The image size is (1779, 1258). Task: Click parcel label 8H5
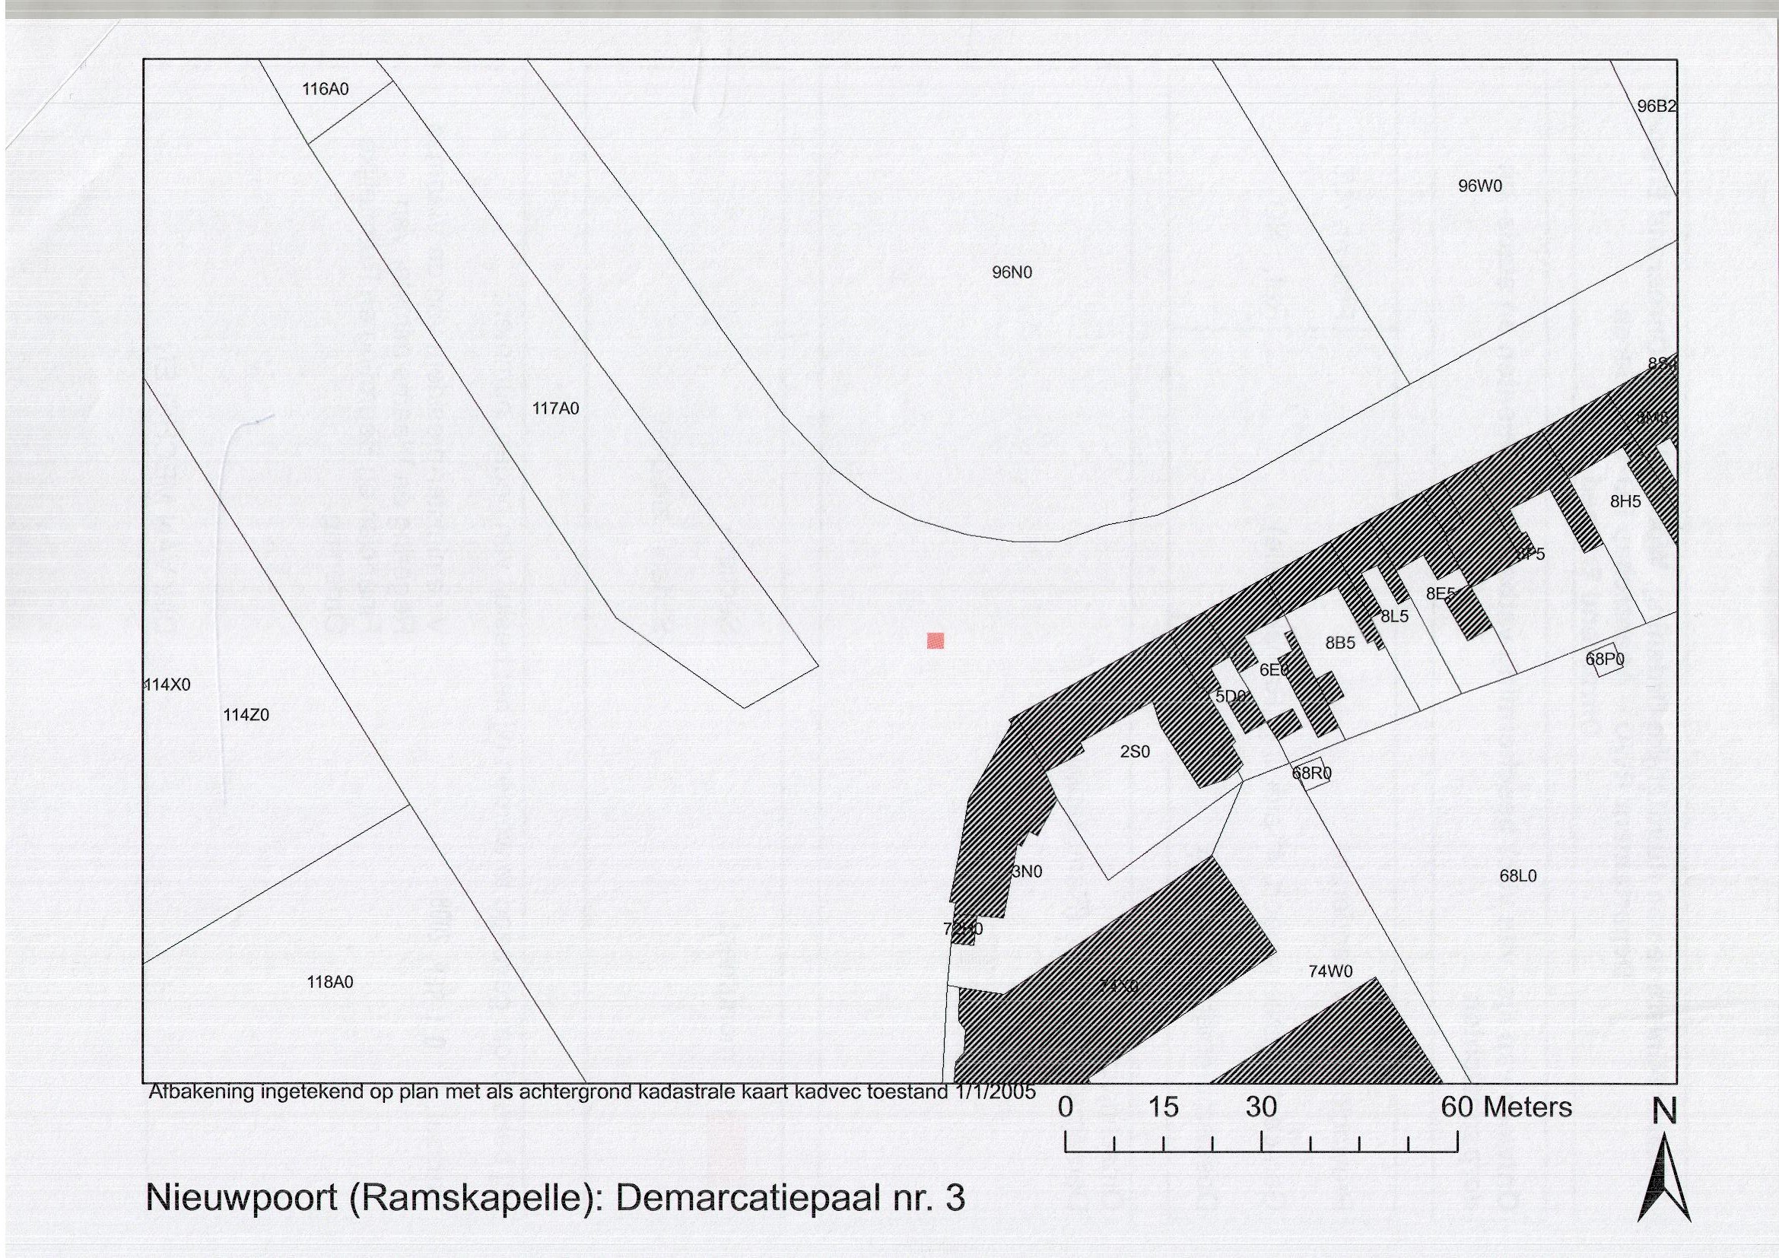tap(1625, 501)
